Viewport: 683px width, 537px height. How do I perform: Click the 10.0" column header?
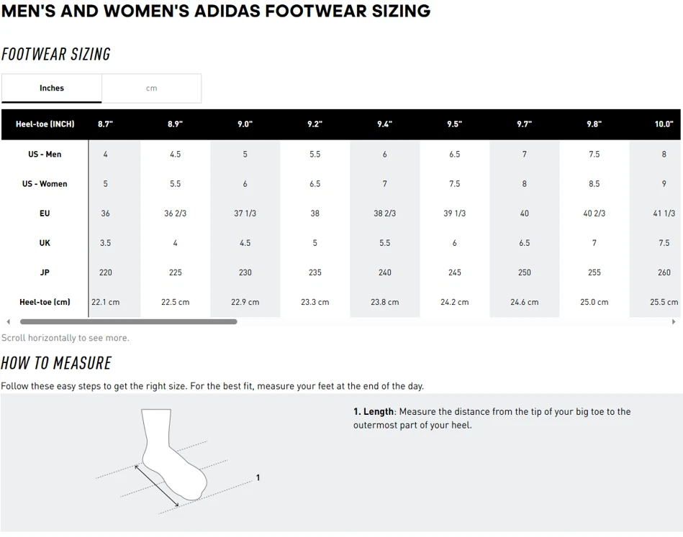click(x=664, y=124)
